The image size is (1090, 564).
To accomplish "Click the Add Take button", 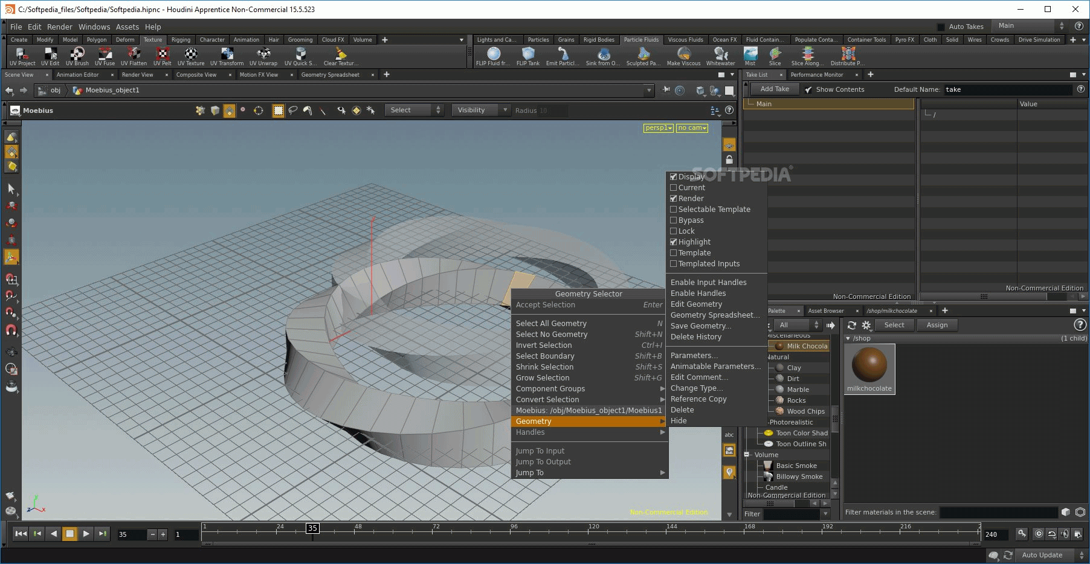I will pos(775,89).
